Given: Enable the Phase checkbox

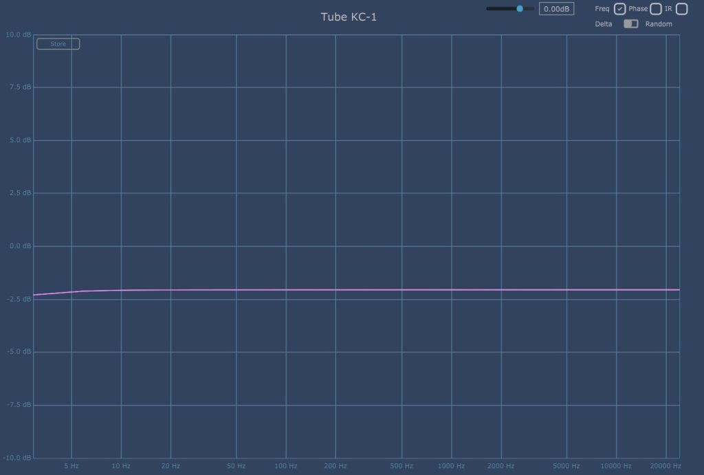Looking at the screenshot, I should pyautogui.click(x=656, y=9).
